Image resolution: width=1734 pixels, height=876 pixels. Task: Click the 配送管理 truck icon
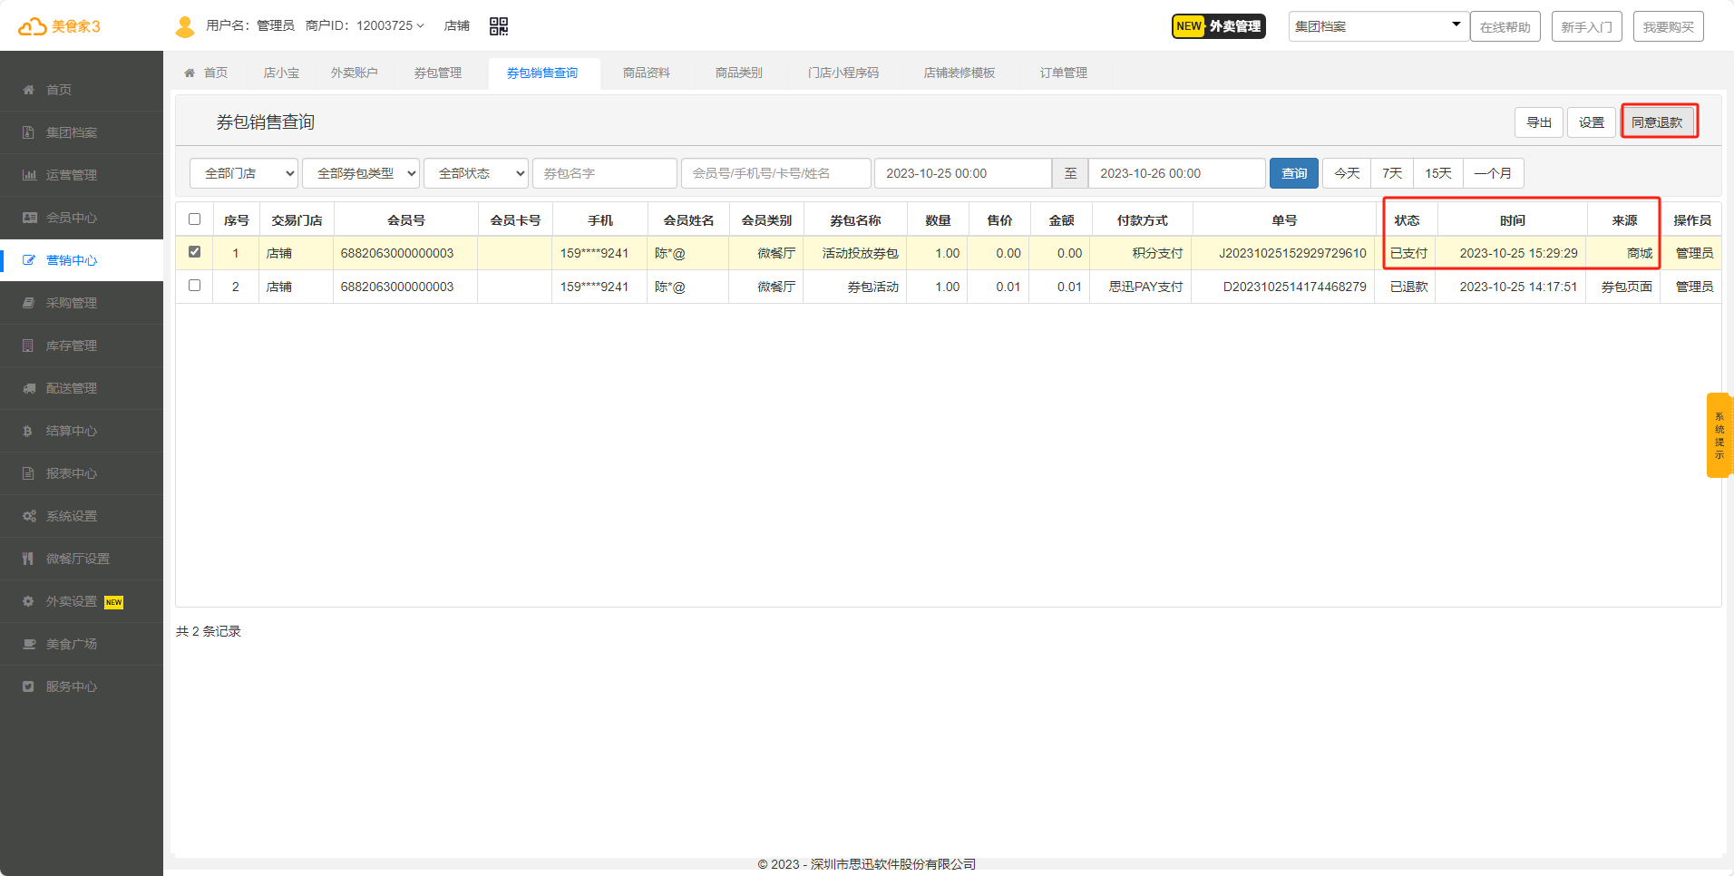tap(29, 388)
